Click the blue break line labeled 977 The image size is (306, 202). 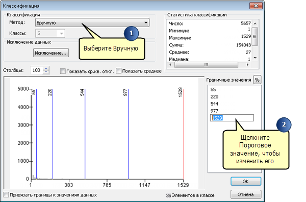(128, 134)
